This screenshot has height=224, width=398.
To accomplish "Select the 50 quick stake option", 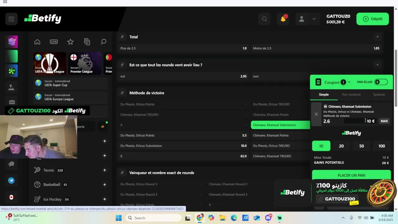I will click(x=362, y=146).
